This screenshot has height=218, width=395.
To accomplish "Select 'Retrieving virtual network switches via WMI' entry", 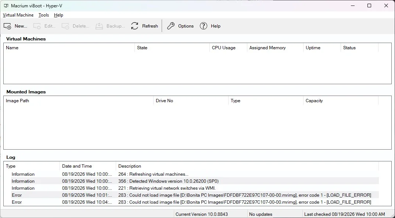I will [x=195, y=188].
